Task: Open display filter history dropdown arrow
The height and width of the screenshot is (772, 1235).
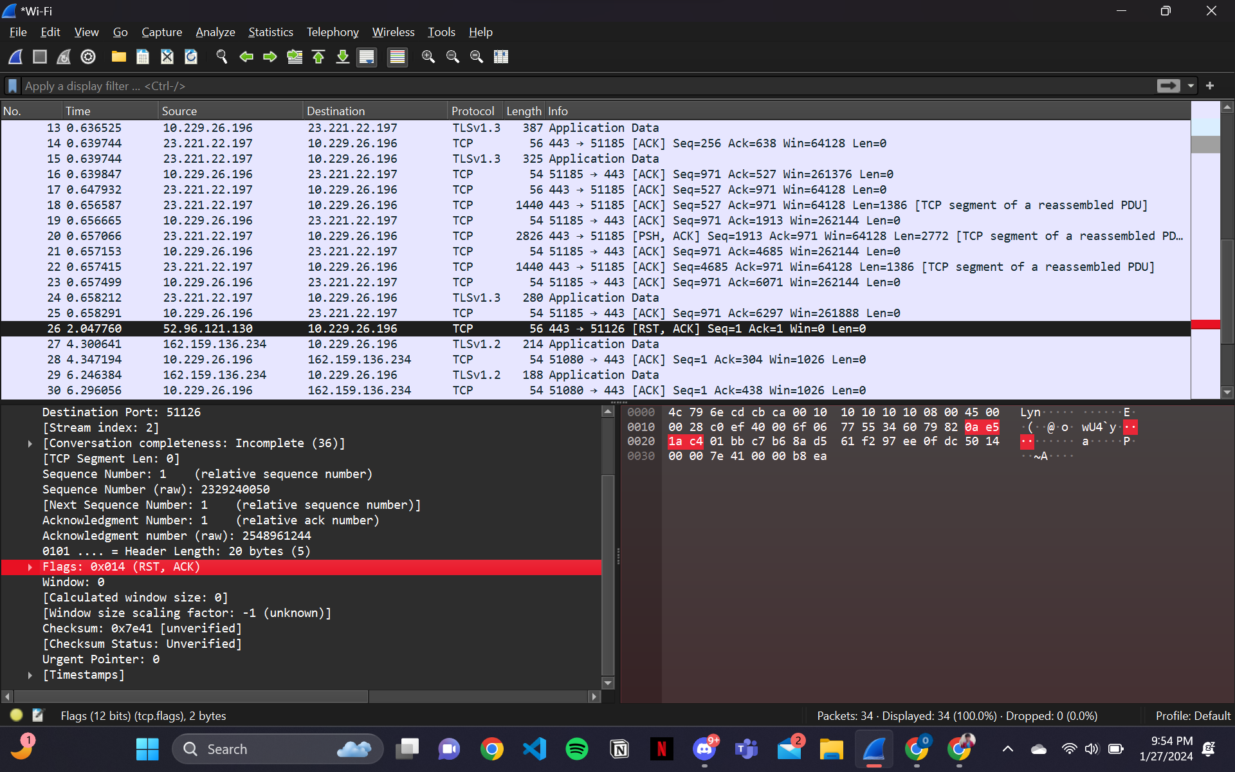Action: click(x=1191, y=86)
